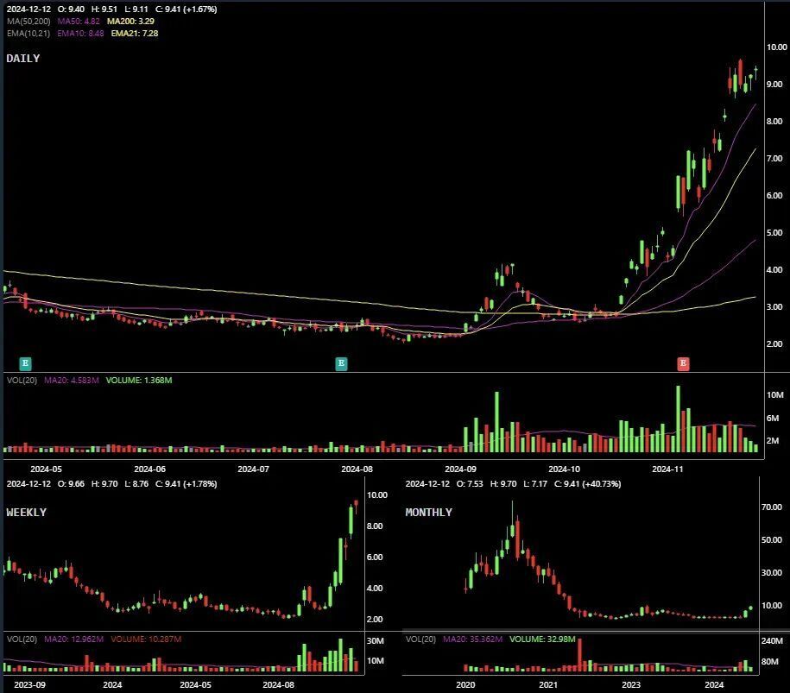Screen dimensions: 790x693
Task: Click the MA200: 3.29 value
Action: point(130,22)
